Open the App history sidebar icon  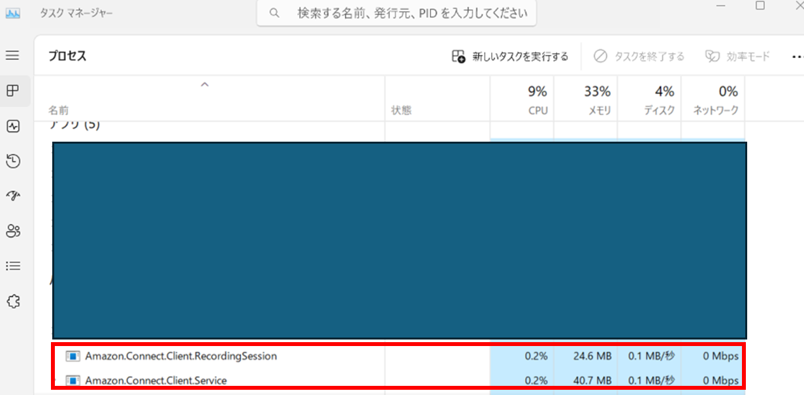tap(12, 161)
